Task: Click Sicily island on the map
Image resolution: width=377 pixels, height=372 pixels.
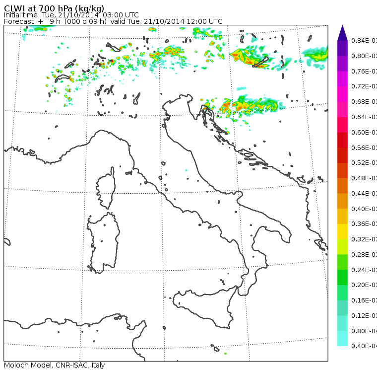Action: pyautogui.click(x=204, y=306)
